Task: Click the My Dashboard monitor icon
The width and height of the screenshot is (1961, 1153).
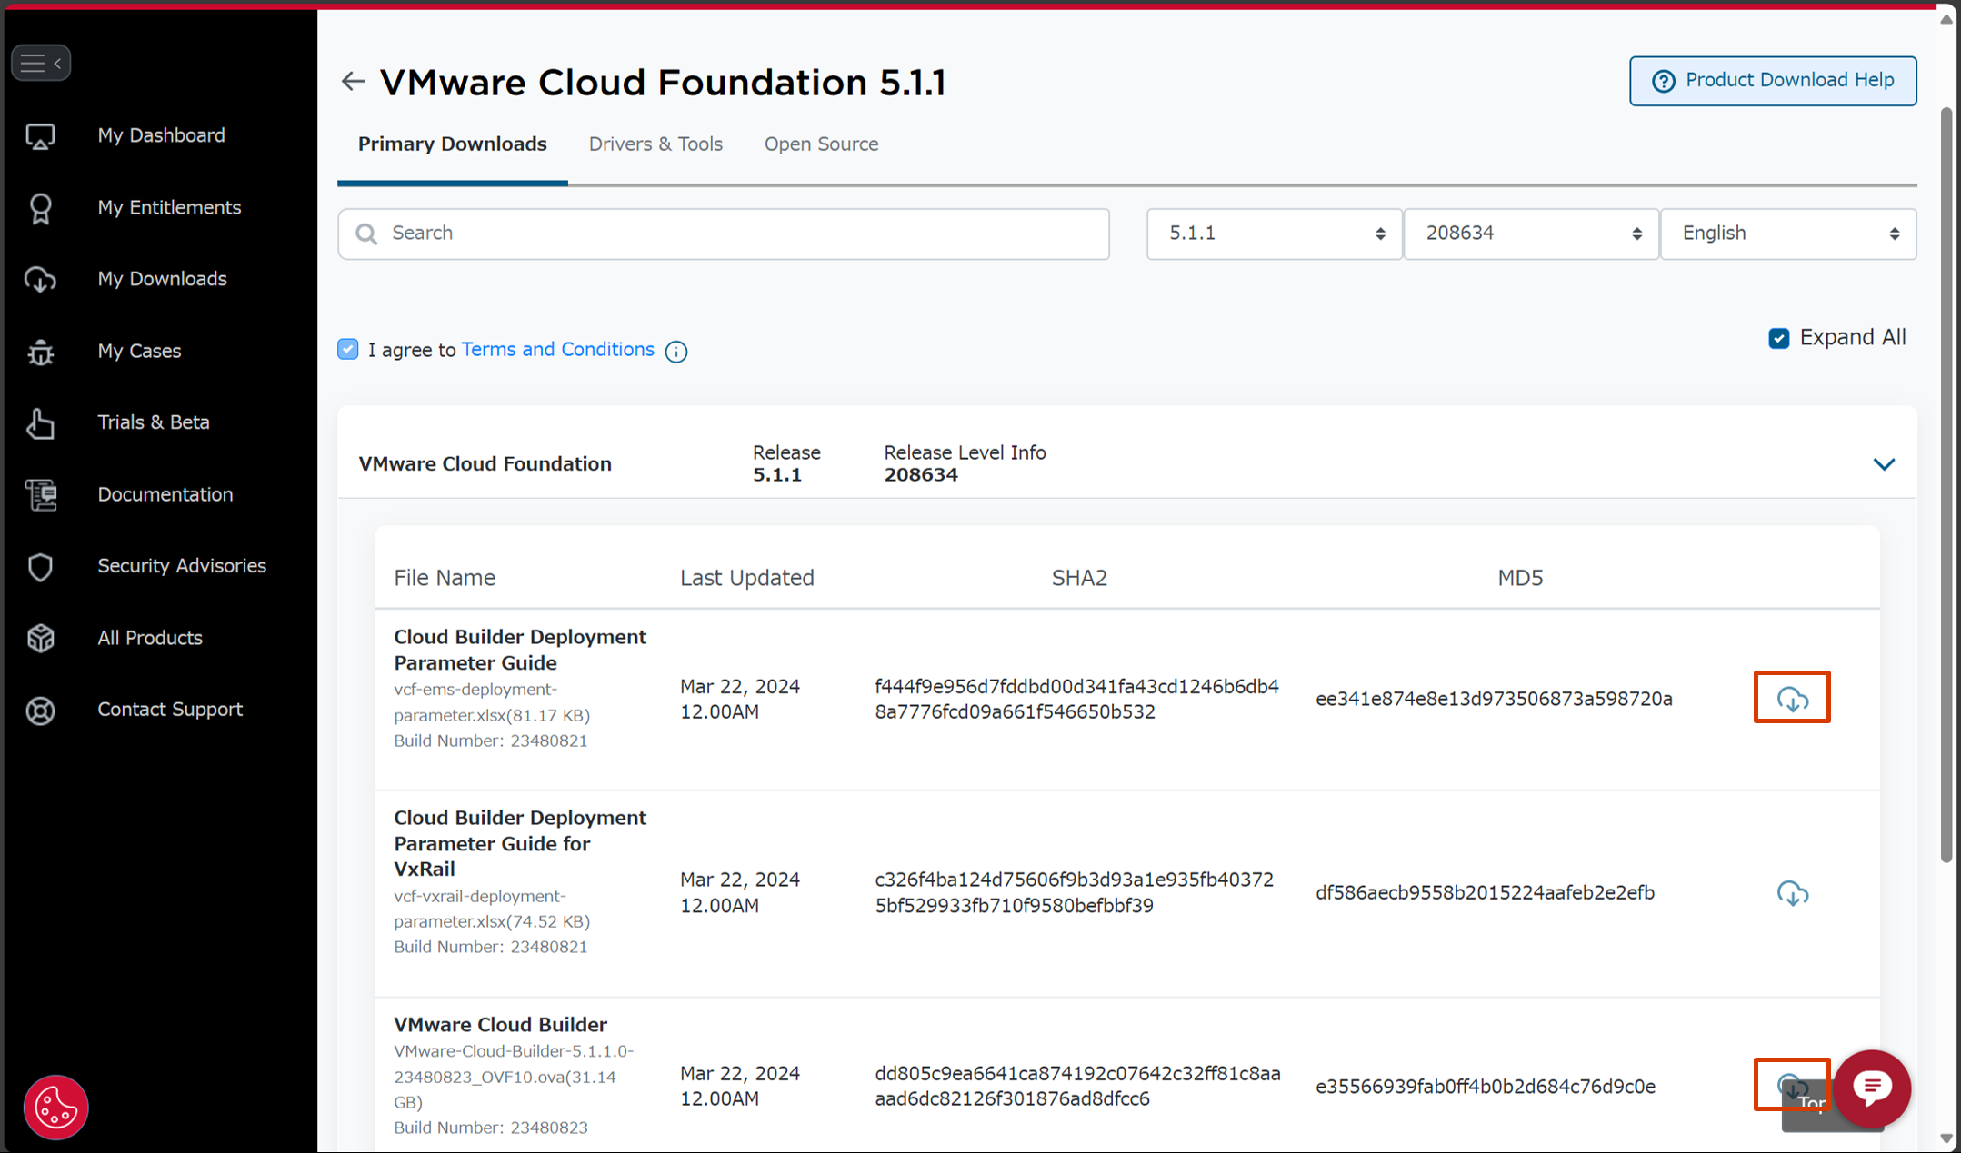Action: [40, 136]
